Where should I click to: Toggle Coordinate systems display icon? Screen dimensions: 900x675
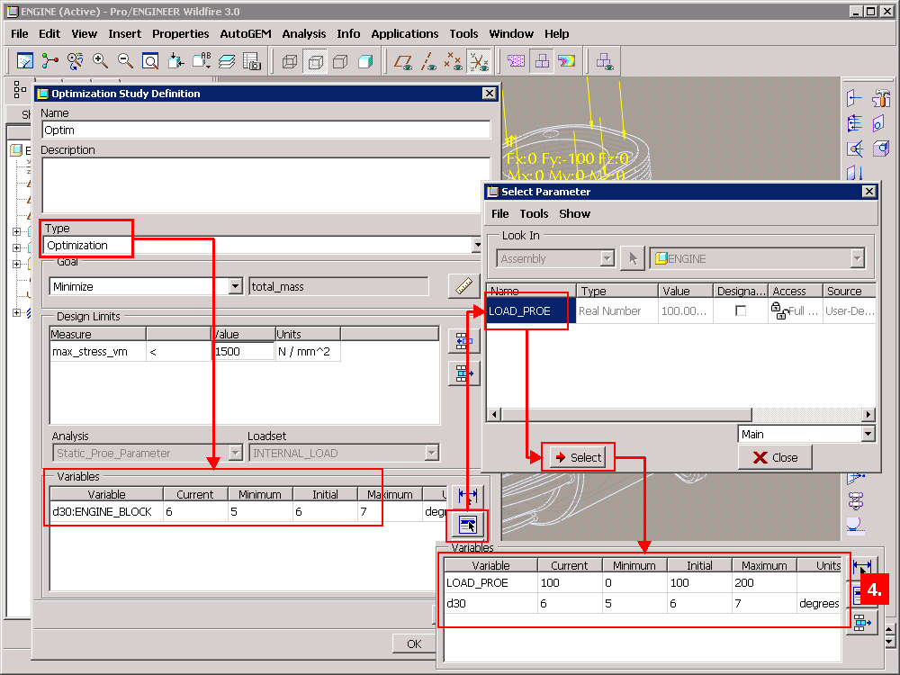pyautogui.click(x=480, y=61)
